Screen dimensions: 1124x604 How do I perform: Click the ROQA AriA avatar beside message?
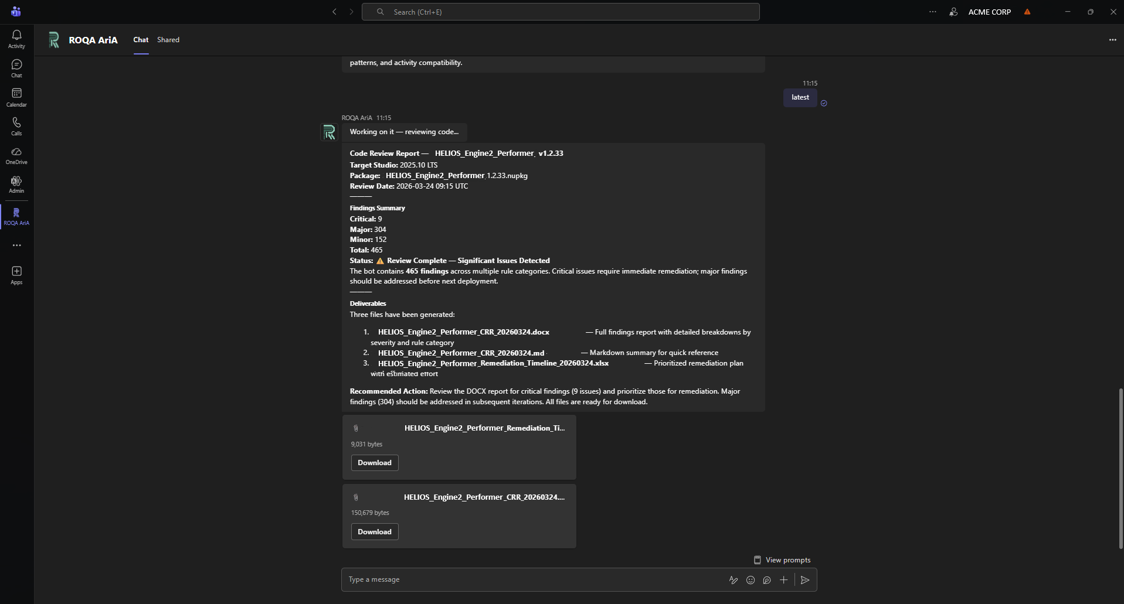click(x=330, y=132)
